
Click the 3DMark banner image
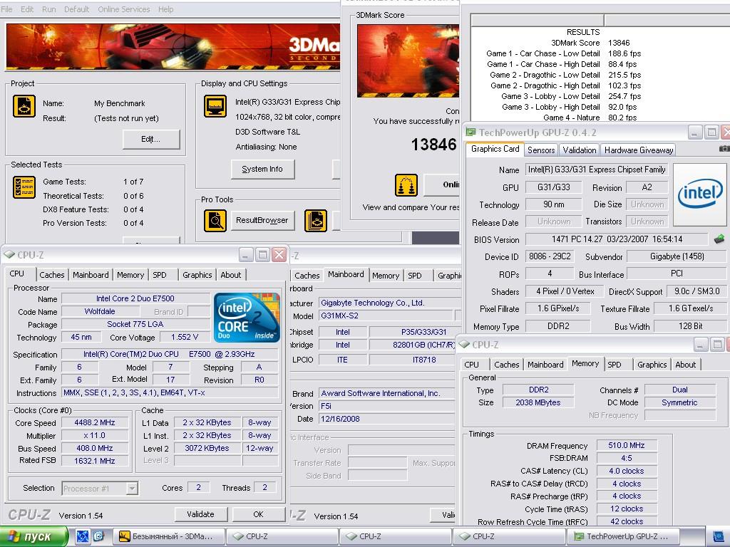pyautogui.click(x=173, y=47)
